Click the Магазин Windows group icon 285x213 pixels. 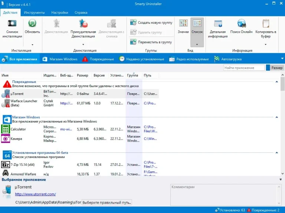(x=7, y=120)
